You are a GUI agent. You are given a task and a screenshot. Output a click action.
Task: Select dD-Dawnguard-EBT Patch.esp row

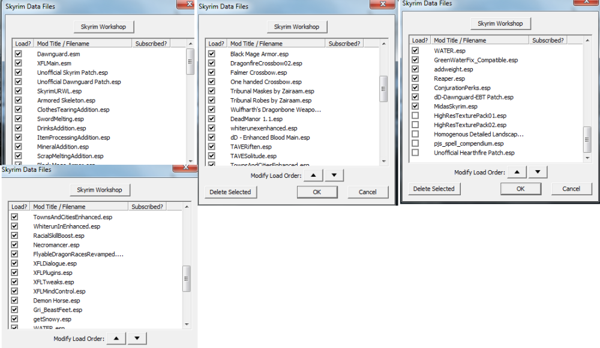click(474, 97)
